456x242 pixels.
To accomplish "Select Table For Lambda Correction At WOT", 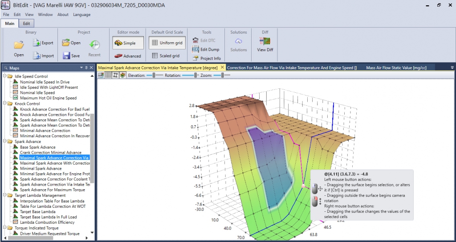I will click(53, 206).
